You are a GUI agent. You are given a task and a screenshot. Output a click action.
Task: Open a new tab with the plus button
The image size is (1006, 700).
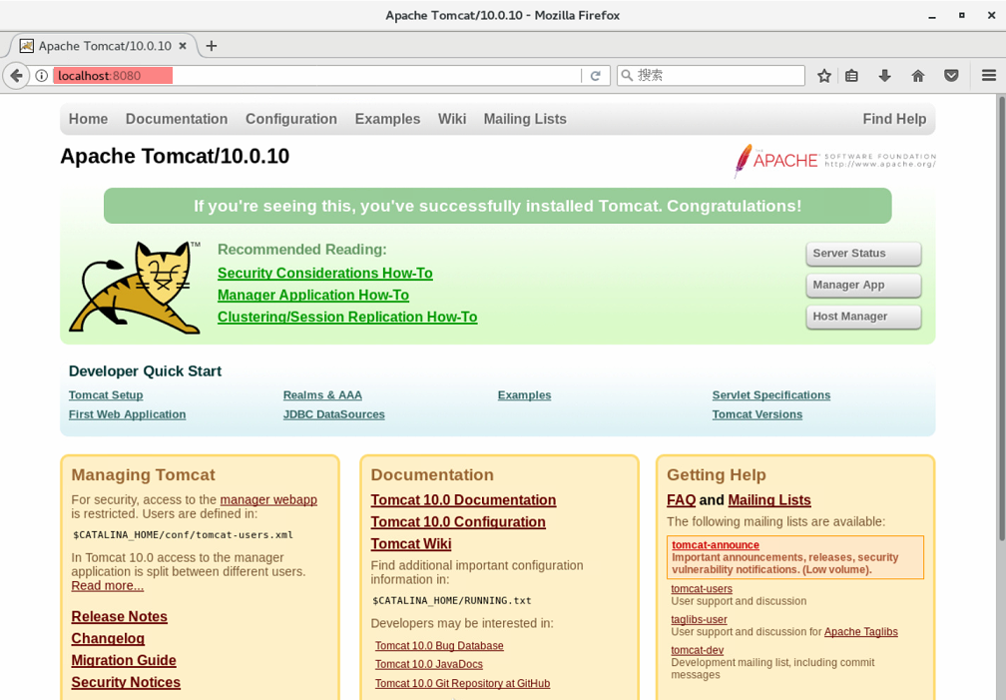point(212,46)
